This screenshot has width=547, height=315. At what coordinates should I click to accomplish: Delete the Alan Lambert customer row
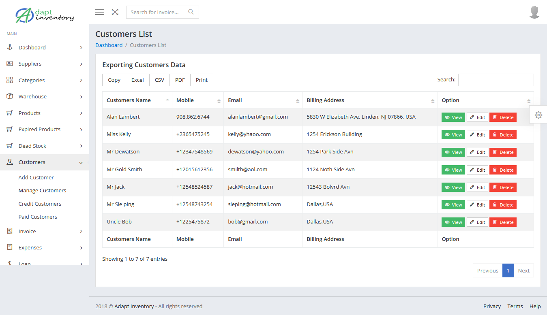pyautogui.click(x=503, y=117)
